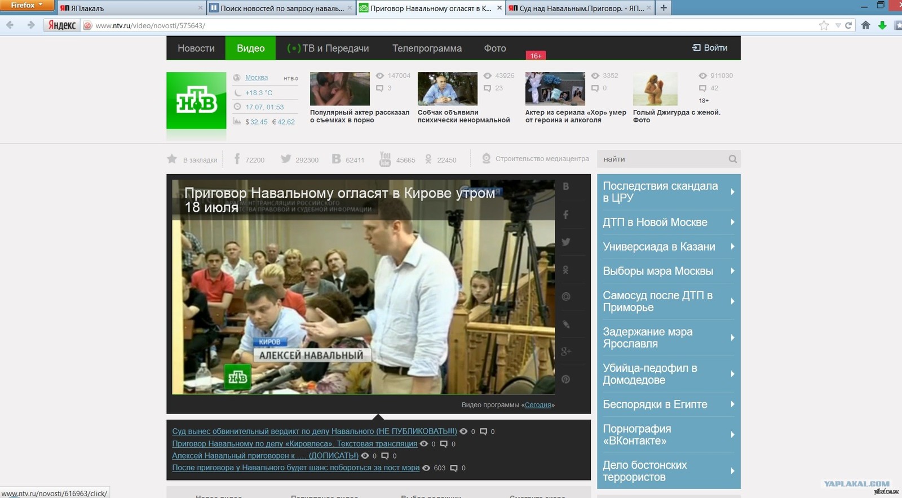Open the 'Новости' menu section
902x498 pixels.
tap(196, 48)
